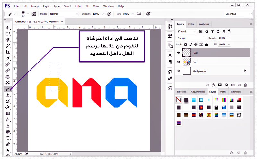Link layers icon at Layers panel bottom
257x159 pixels.
tap(207, 85)
